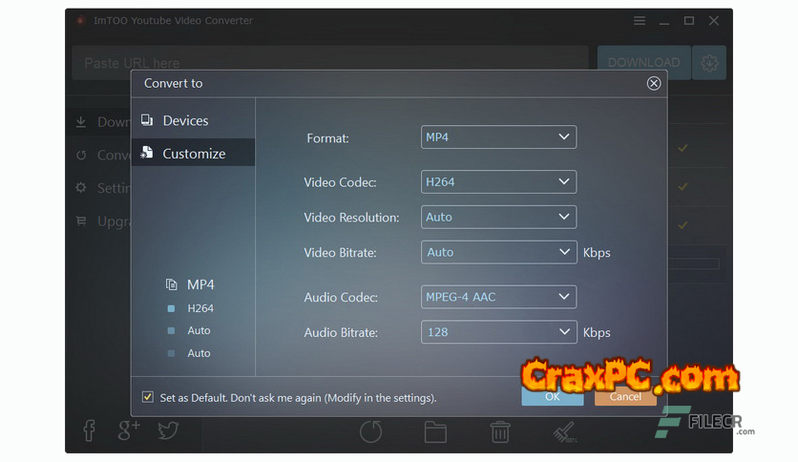Open settings gear beside DOWNLOAD
Viewport: 798px width, 462px height.
point(709,63)
